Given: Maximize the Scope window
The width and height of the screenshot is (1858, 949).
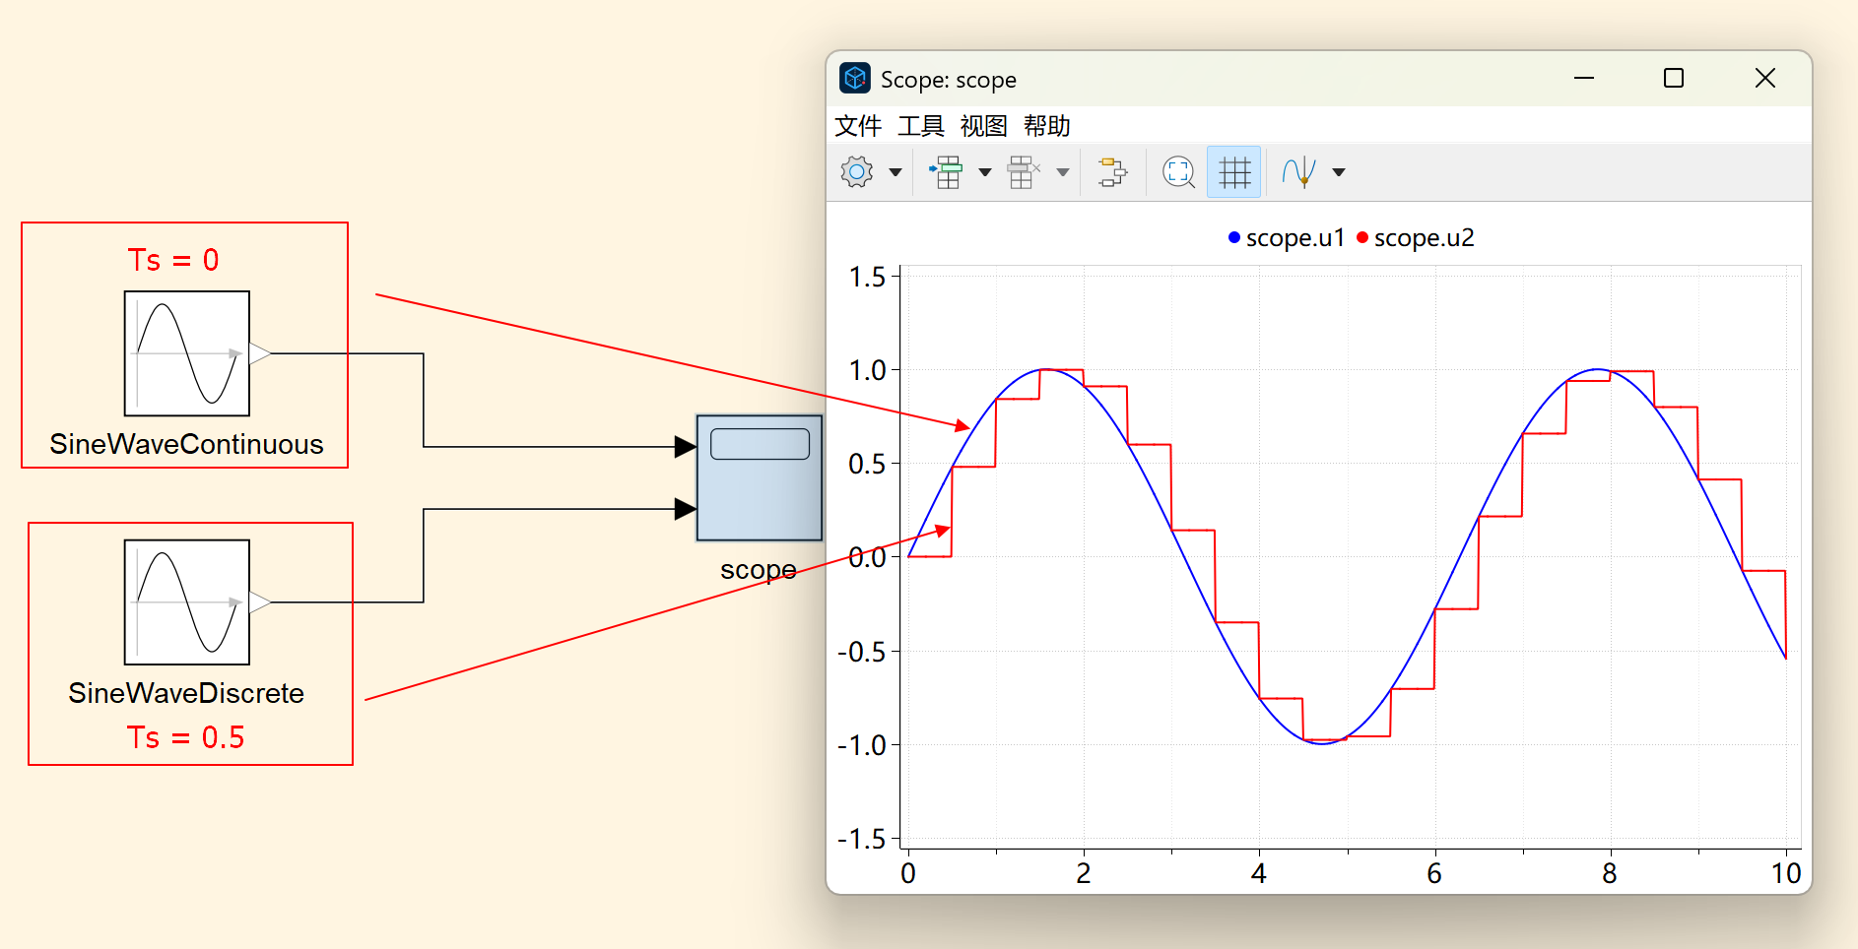Looking at the screenshot, I should (x=1673, y=79).
